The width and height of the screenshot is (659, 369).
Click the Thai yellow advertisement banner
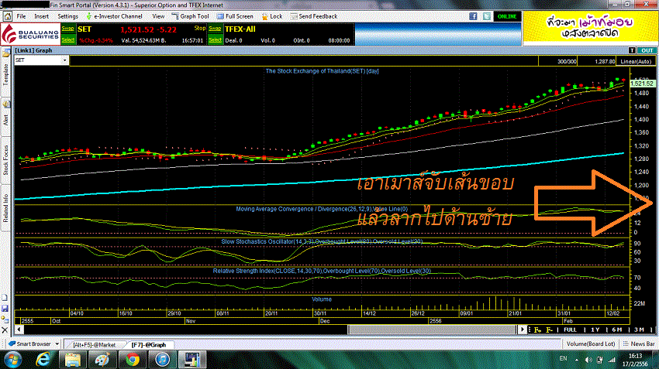tap(590, 28)
